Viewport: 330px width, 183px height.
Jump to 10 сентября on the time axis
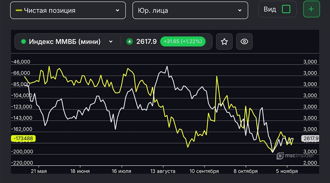205,171
